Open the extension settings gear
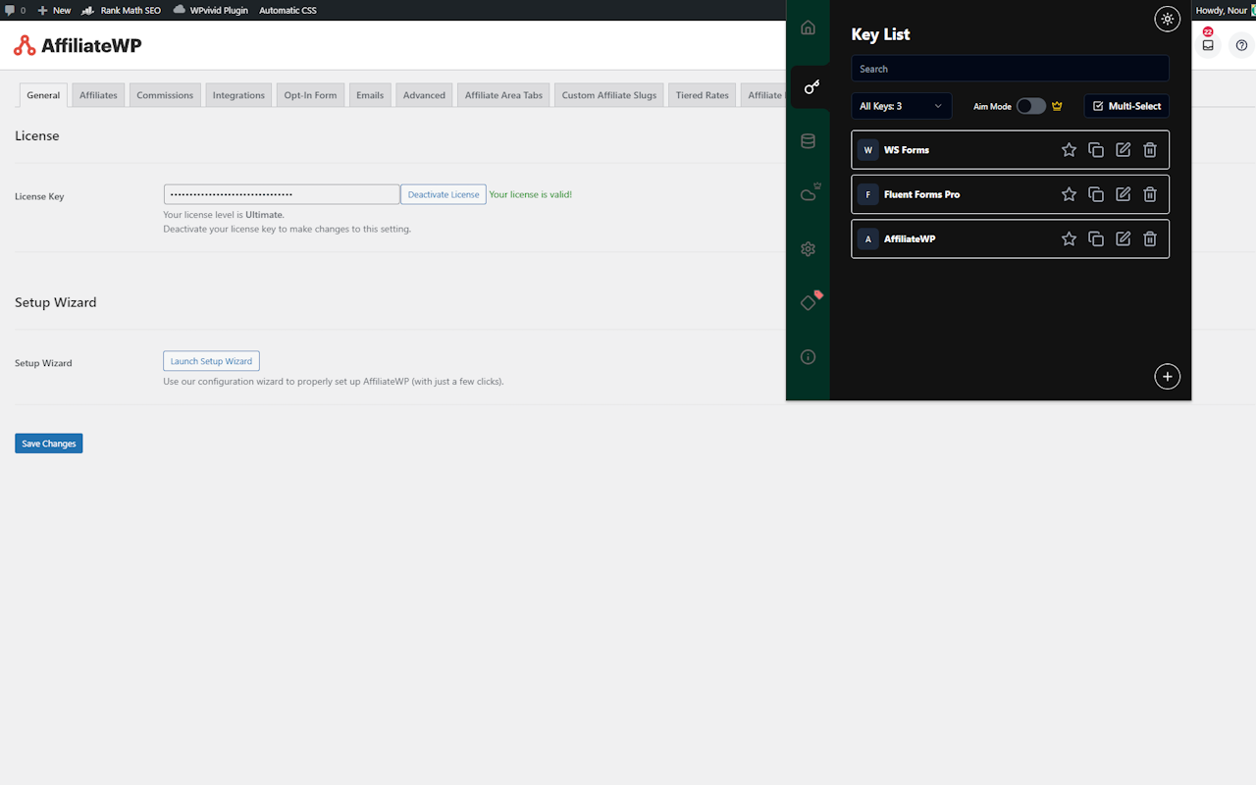1256x785 pixels. pos(808,249)
